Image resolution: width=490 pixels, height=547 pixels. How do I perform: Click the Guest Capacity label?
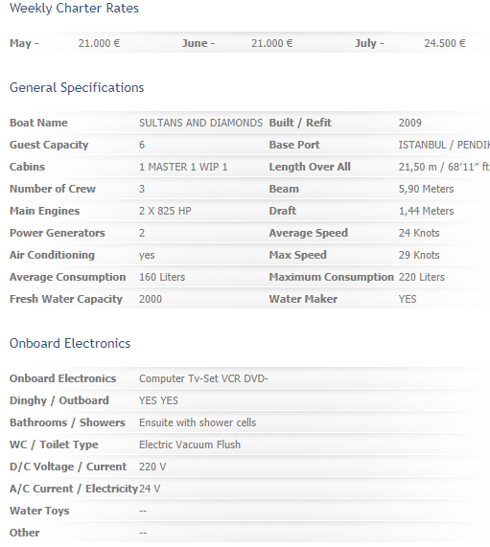pyautogui.click(x=49, y=145)
